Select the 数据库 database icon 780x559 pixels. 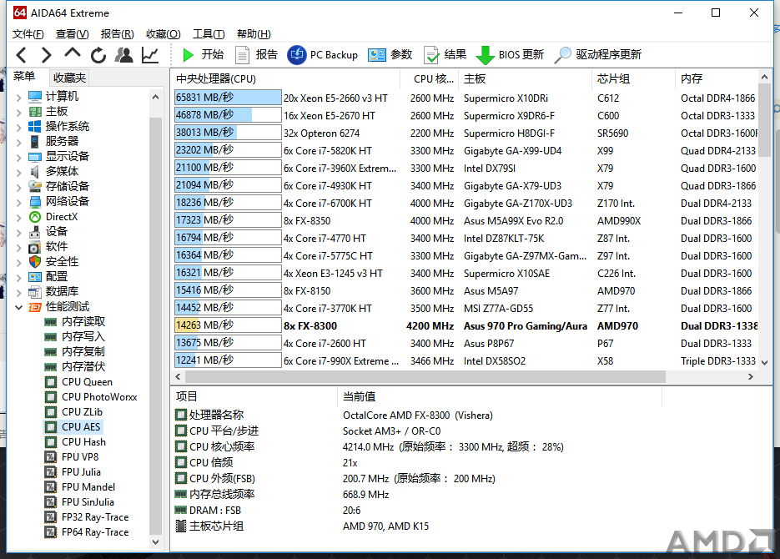(x=35, y=292)
